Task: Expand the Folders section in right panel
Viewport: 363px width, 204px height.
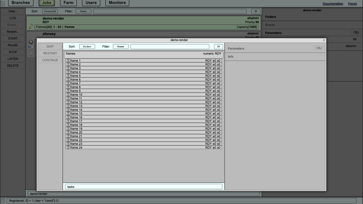Action: point(312,17)
